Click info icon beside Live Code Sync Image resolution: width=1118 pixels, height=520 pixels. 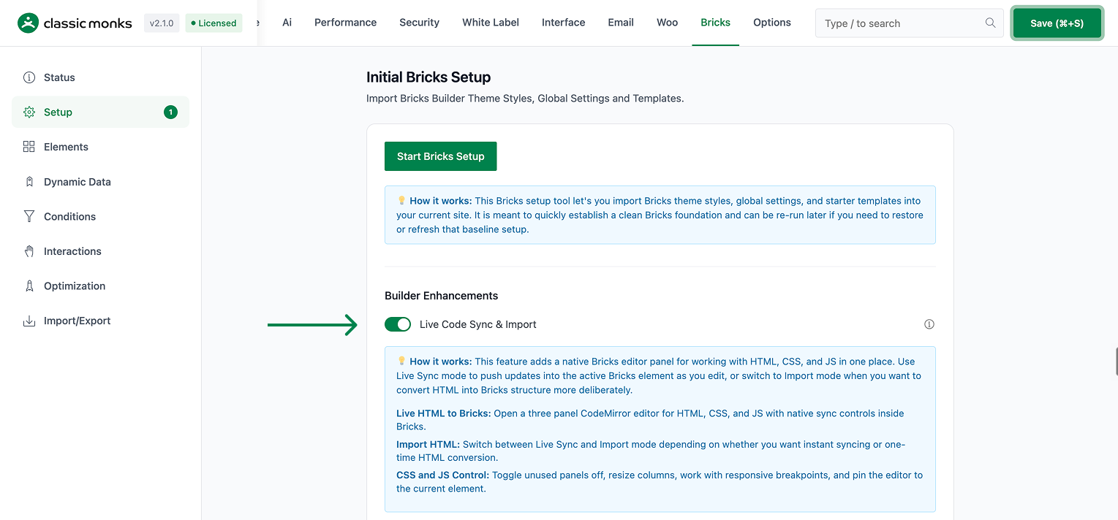click(x=929, y=324)
